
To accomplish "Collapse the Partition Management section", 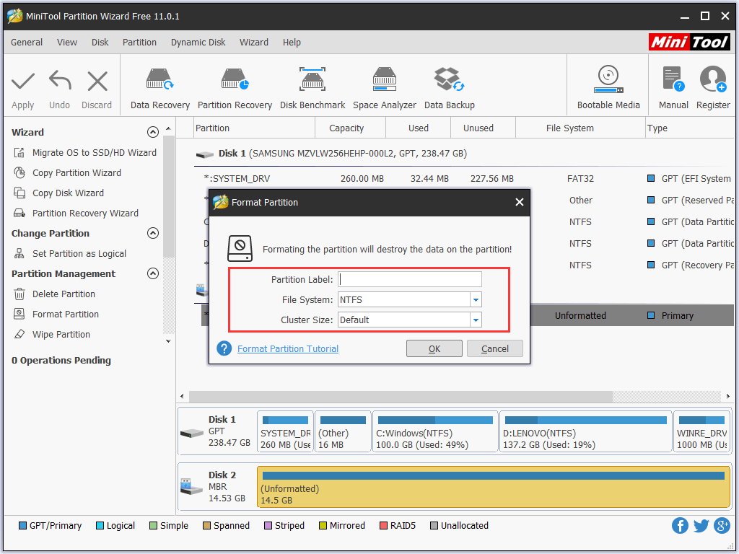I will (x=153, y=273).
